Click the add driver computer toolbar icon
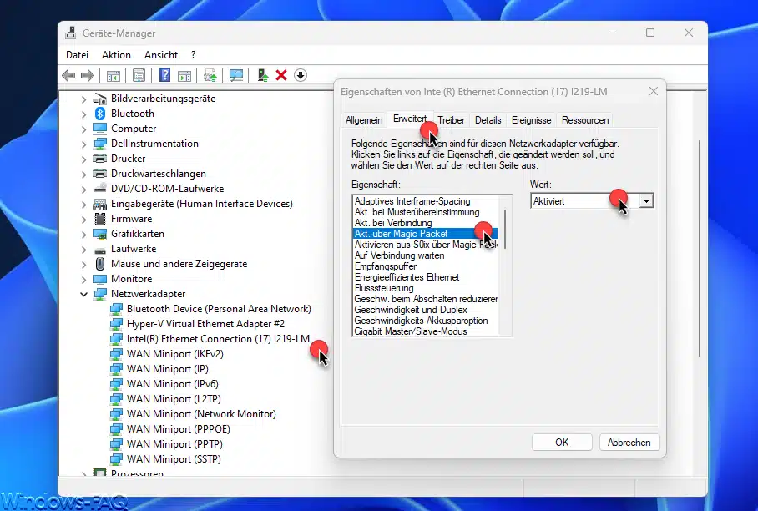 click(262, 75)
